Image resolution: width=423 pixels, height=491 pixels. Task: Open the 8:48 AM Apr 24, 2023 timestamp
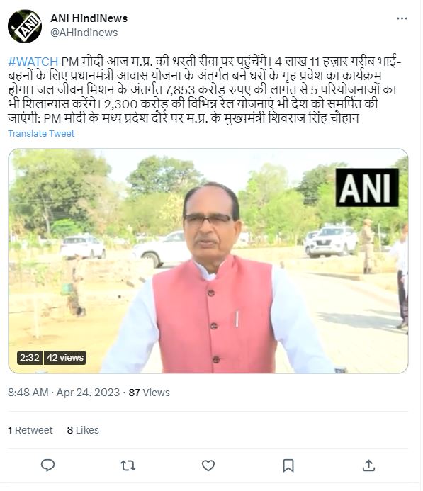tap(64, 393)
